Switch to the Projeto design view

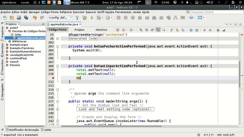pyautogui.click(x=79, y=30)
